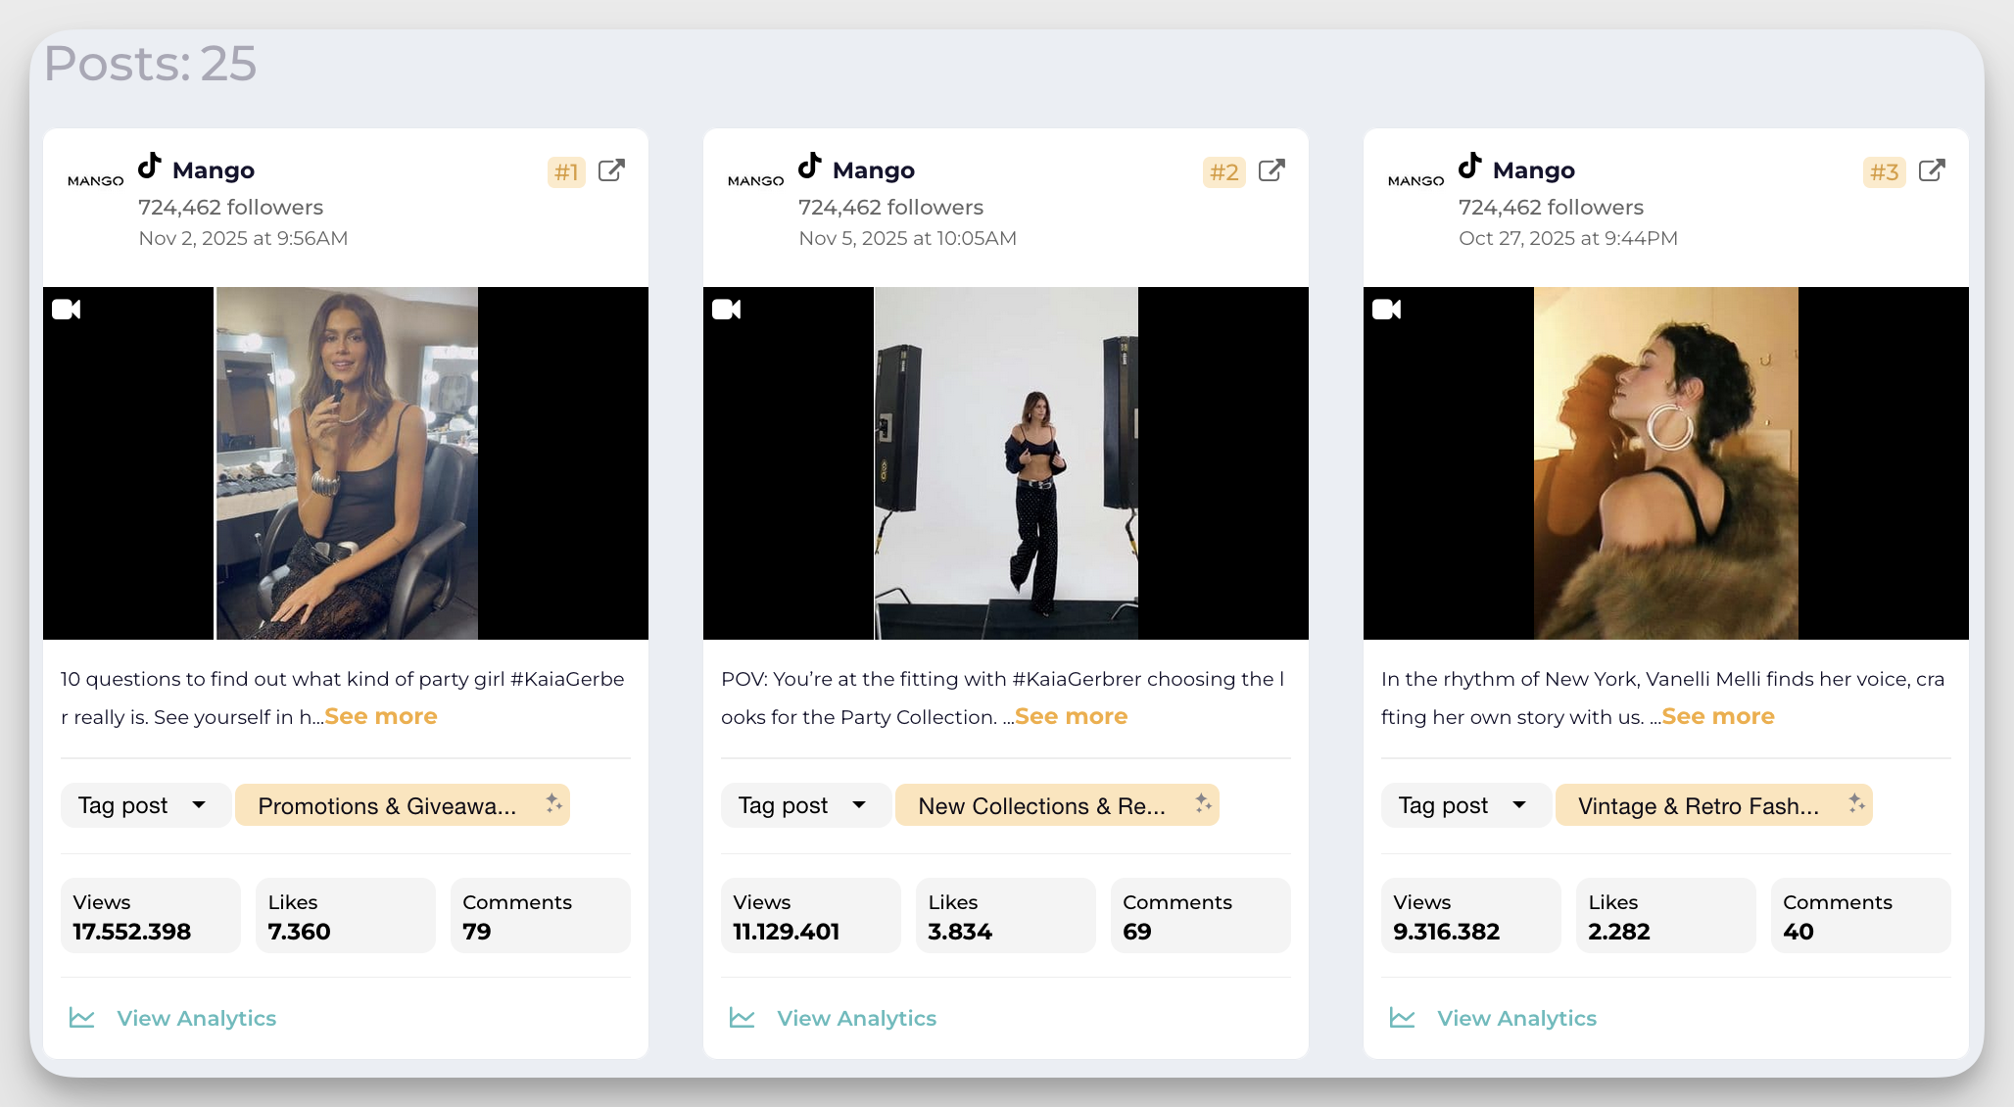Open View Analytics for second post
Viewport: 2014px width, 1107px height.
click(x=856, y=1018)
